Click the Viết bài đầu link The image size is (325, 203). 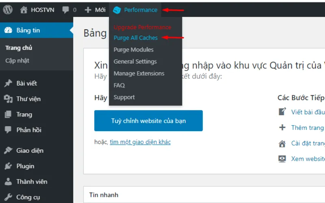(x=308, y=112)
